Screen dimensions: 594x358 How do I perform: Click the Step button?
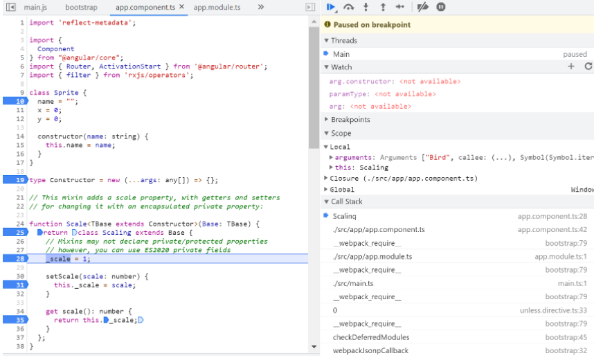400,7
